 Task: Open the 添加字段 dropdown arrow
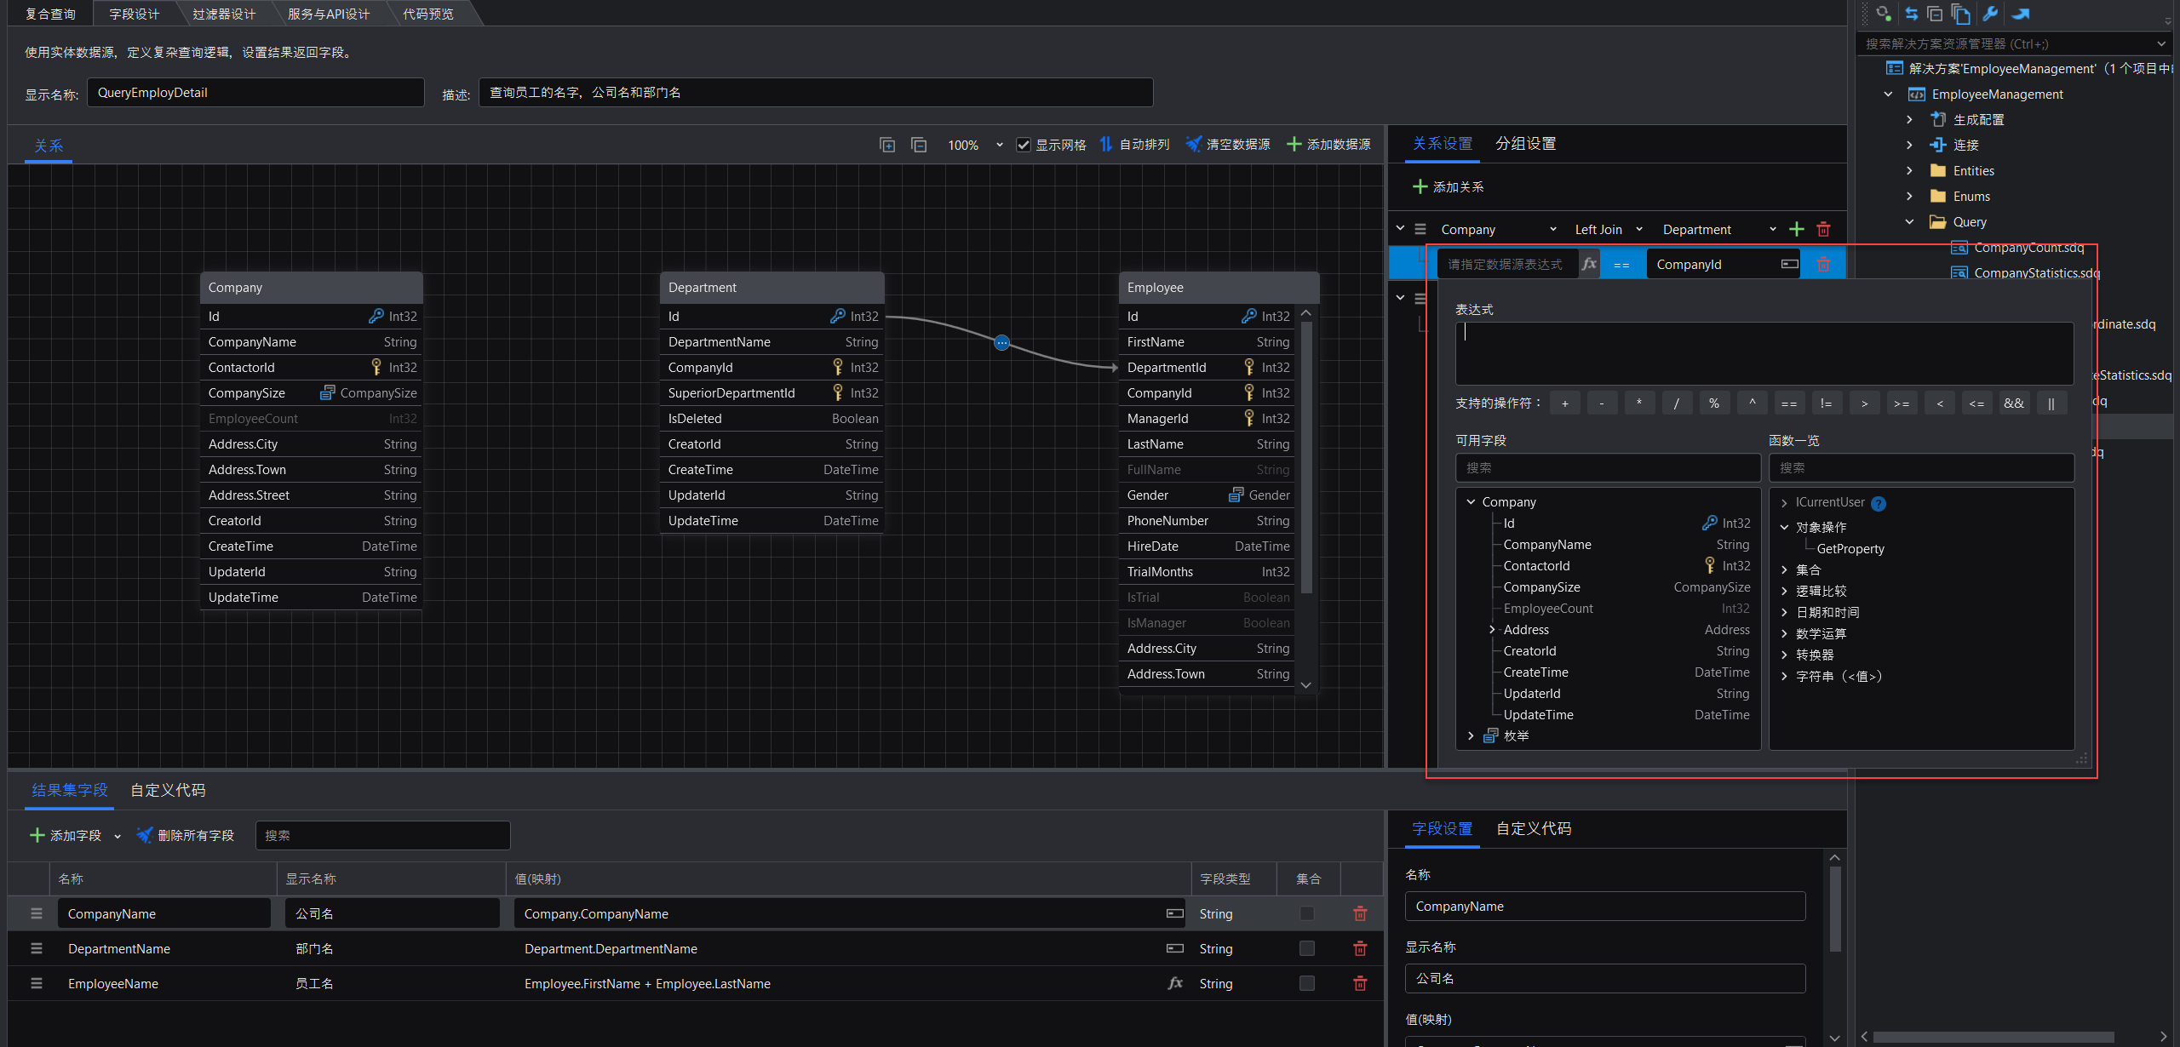point(118,836)
